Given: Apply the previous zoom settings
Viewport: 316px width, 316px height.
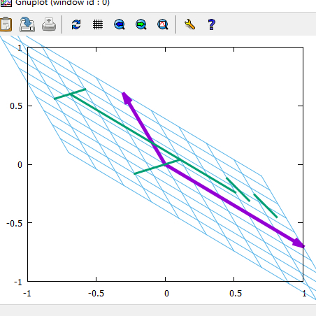Looking at the screenshot, I should tap(120, 24).
